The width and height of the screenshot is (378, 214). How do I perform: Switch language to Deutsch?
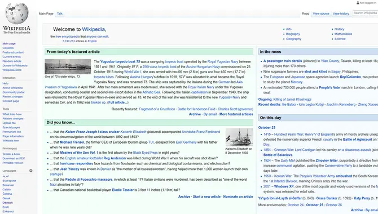coord(7,203)
